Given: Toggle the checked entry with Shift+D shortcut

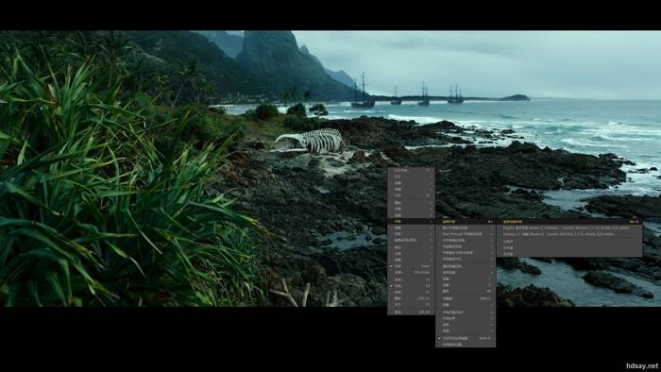Looking at the screenshot, I should point(466,338).
